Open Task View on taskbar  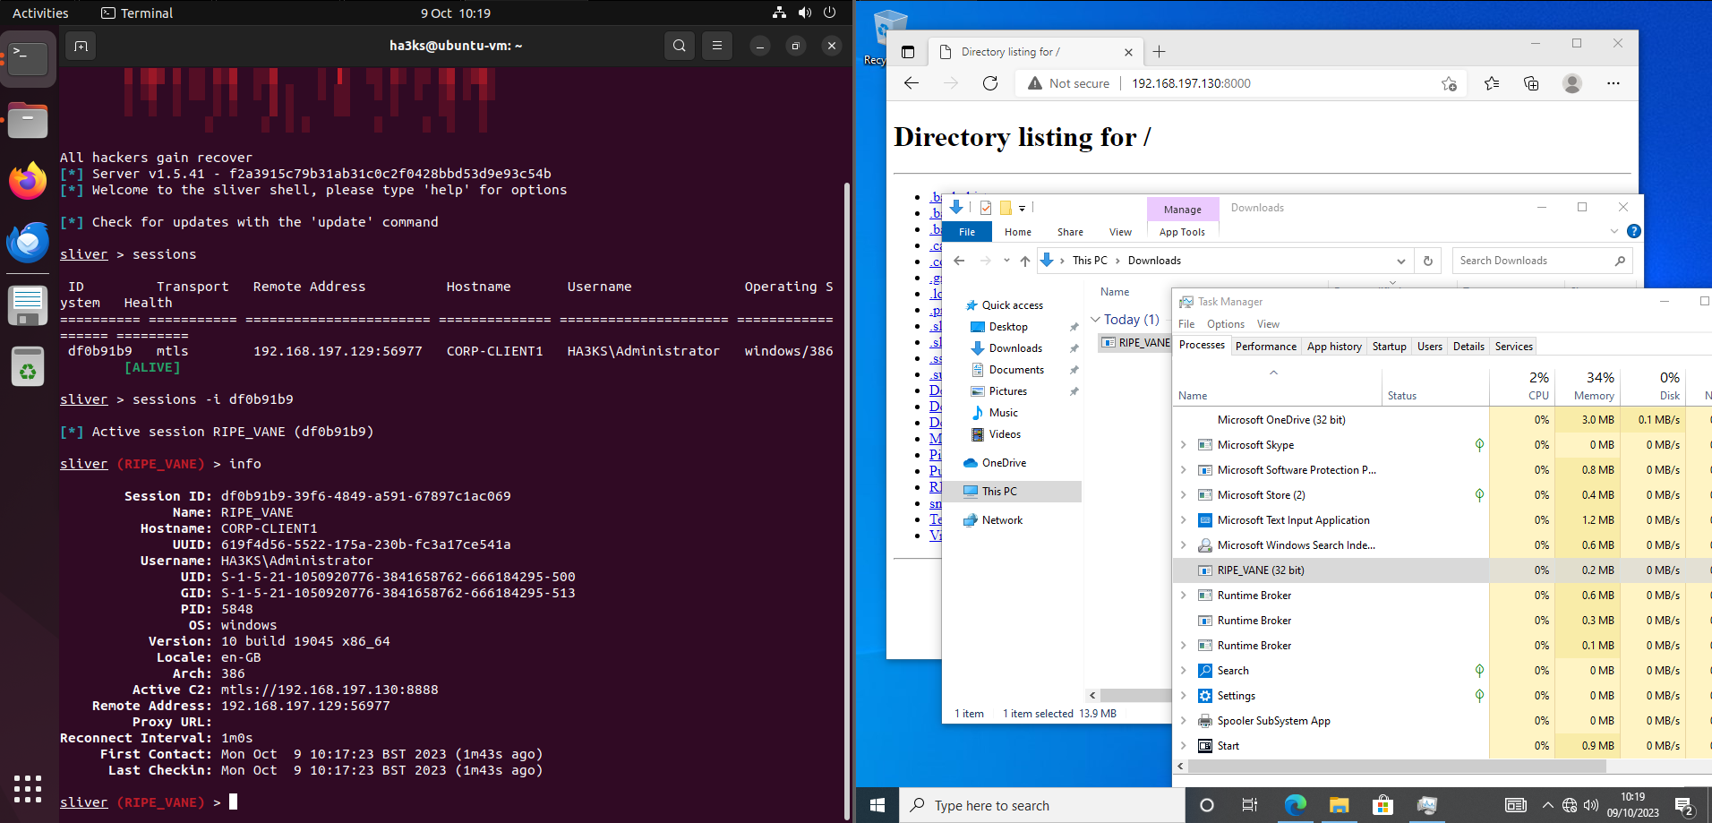click(x=1250, y=805)
